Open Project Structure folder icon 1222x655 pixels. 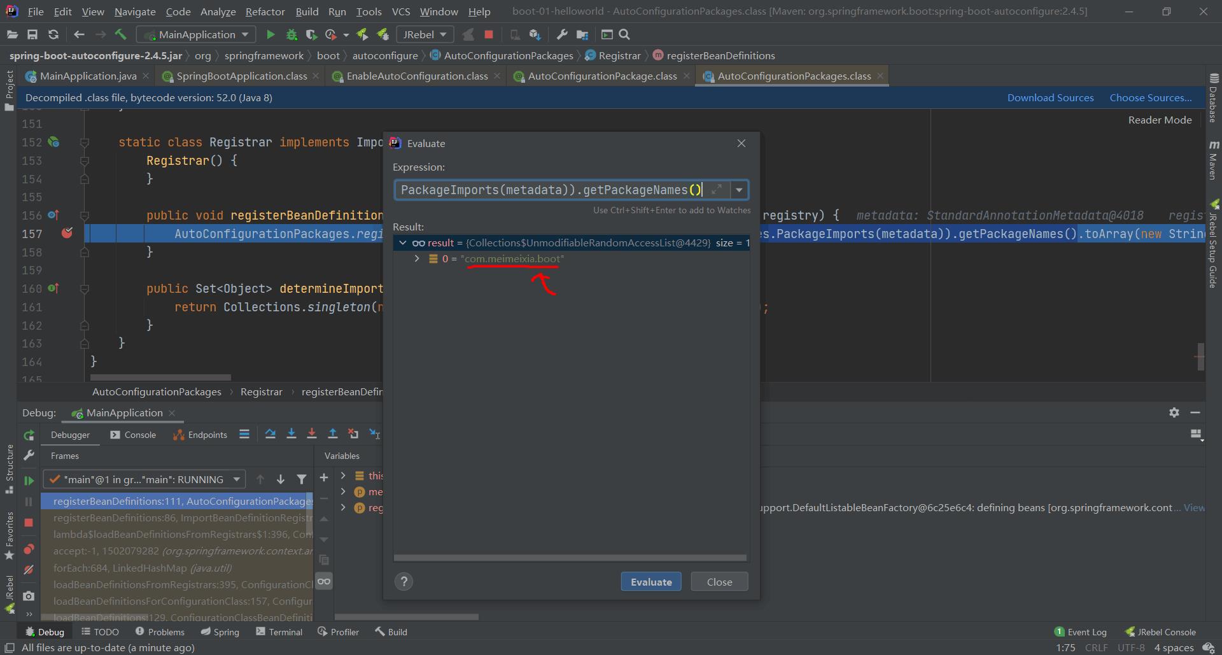pos(582,34)
